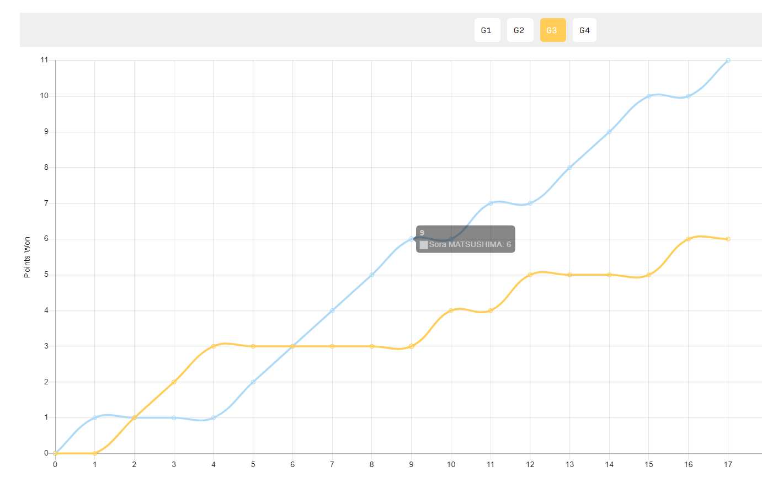Click yellow point at rally 10

point(451,310)
